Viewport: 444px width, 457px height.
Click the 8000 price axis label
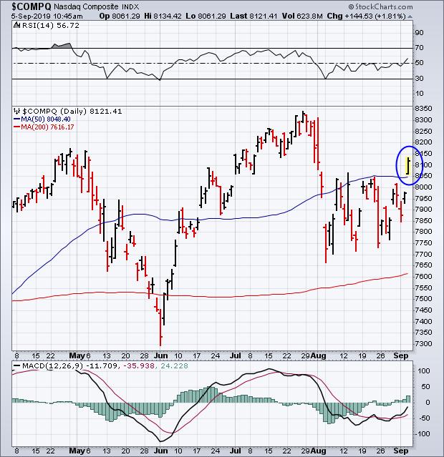click(423, 187)
